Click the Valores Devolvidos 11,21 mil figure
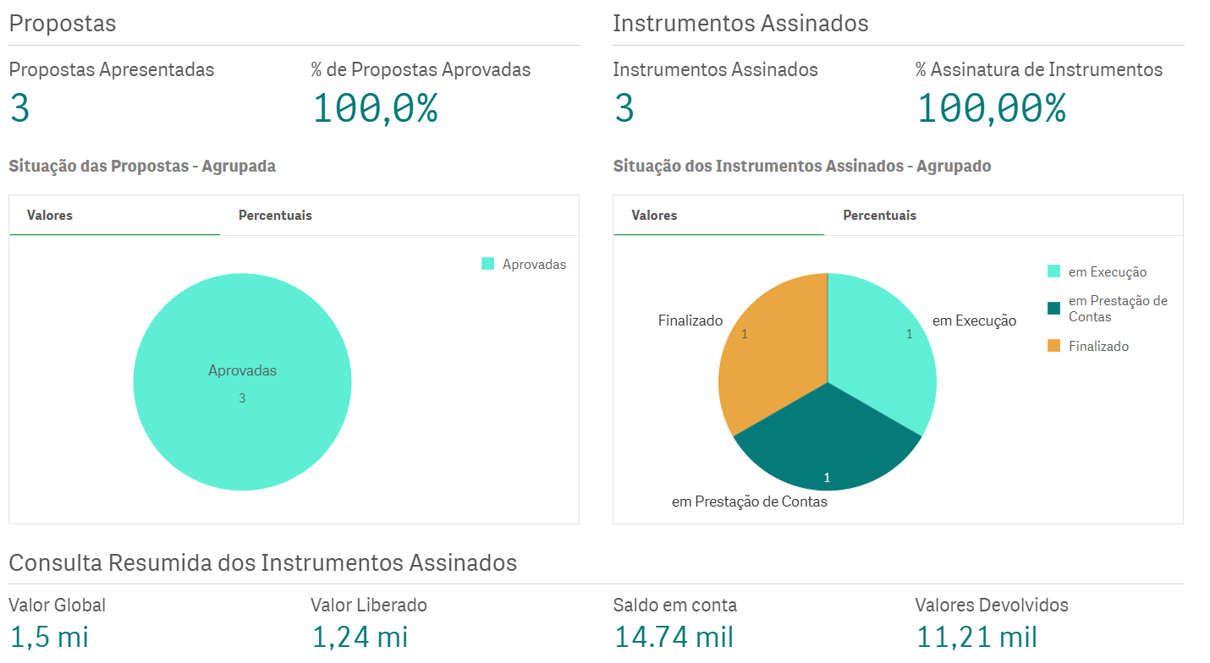This screenshot has width=1210, height=663. (976, 638)
